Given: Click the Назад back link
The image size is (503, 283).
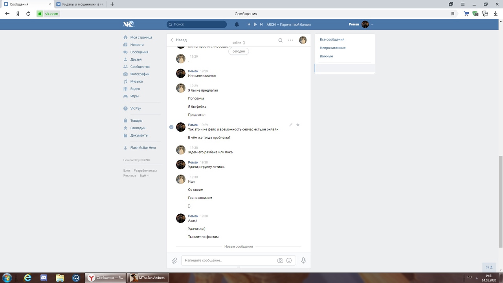Looking at the screenshot, I should tap(178, 40).
